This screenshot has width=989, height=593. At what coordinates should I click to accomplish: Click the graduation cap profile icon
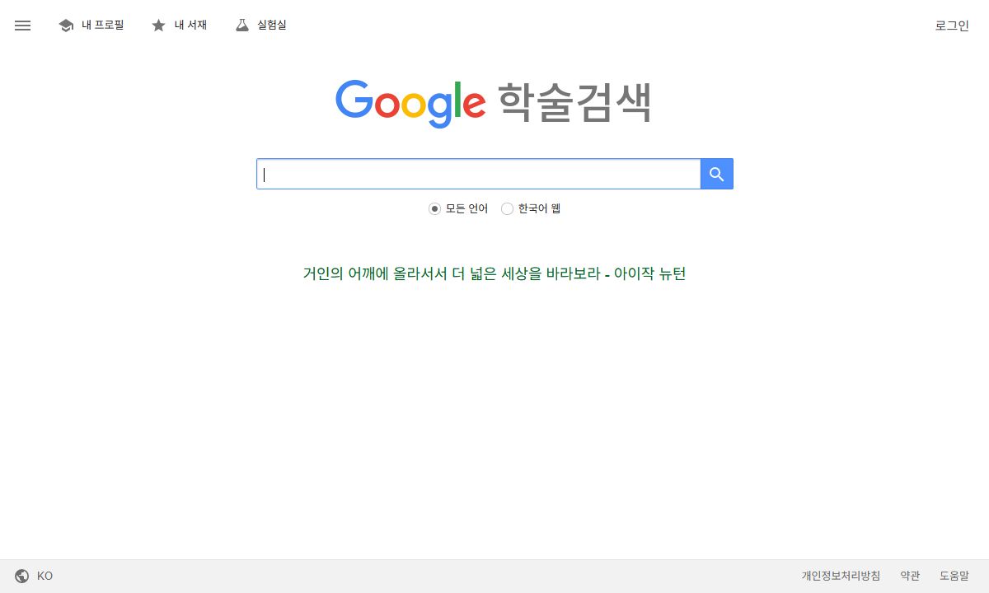pos(66,26)
